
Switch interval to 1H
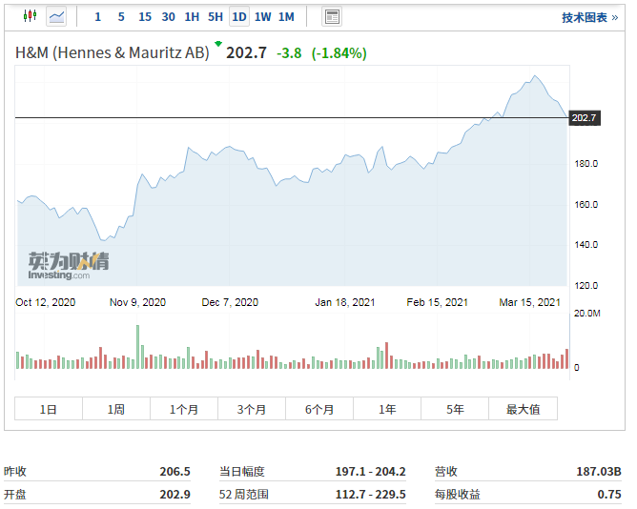click(192, 16)
